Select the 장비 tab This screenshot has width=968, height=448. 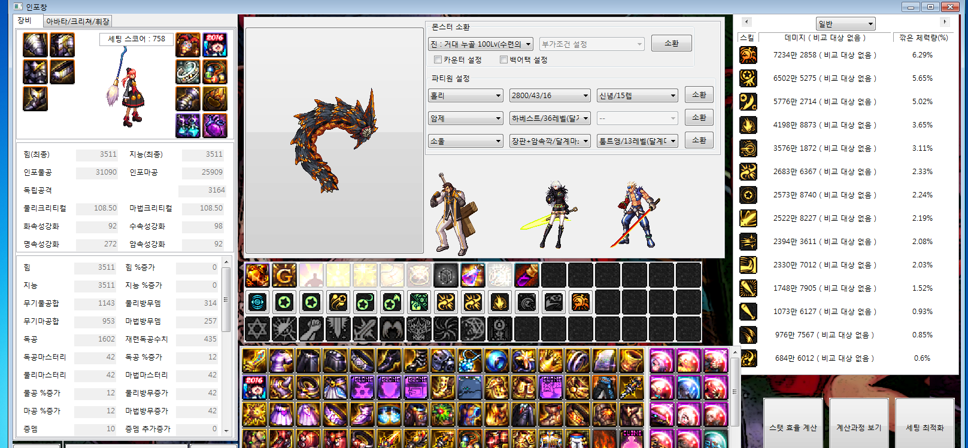click(25, 20)
